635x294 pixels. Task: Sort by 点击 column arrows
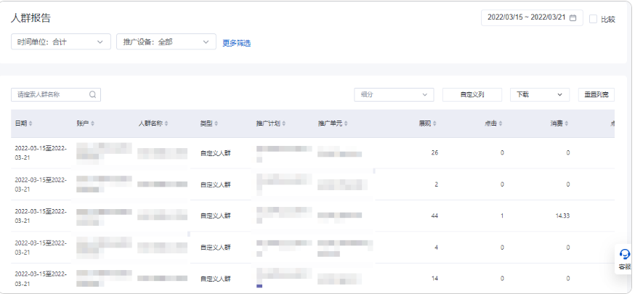point(501,123)
